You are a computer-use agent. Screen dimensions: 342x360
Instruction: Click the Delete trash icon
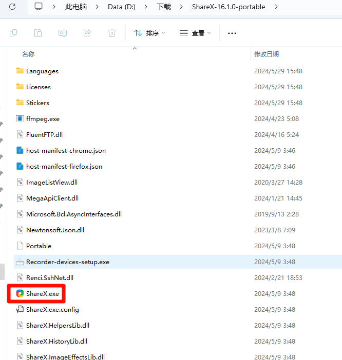click(x=112, y=33)
